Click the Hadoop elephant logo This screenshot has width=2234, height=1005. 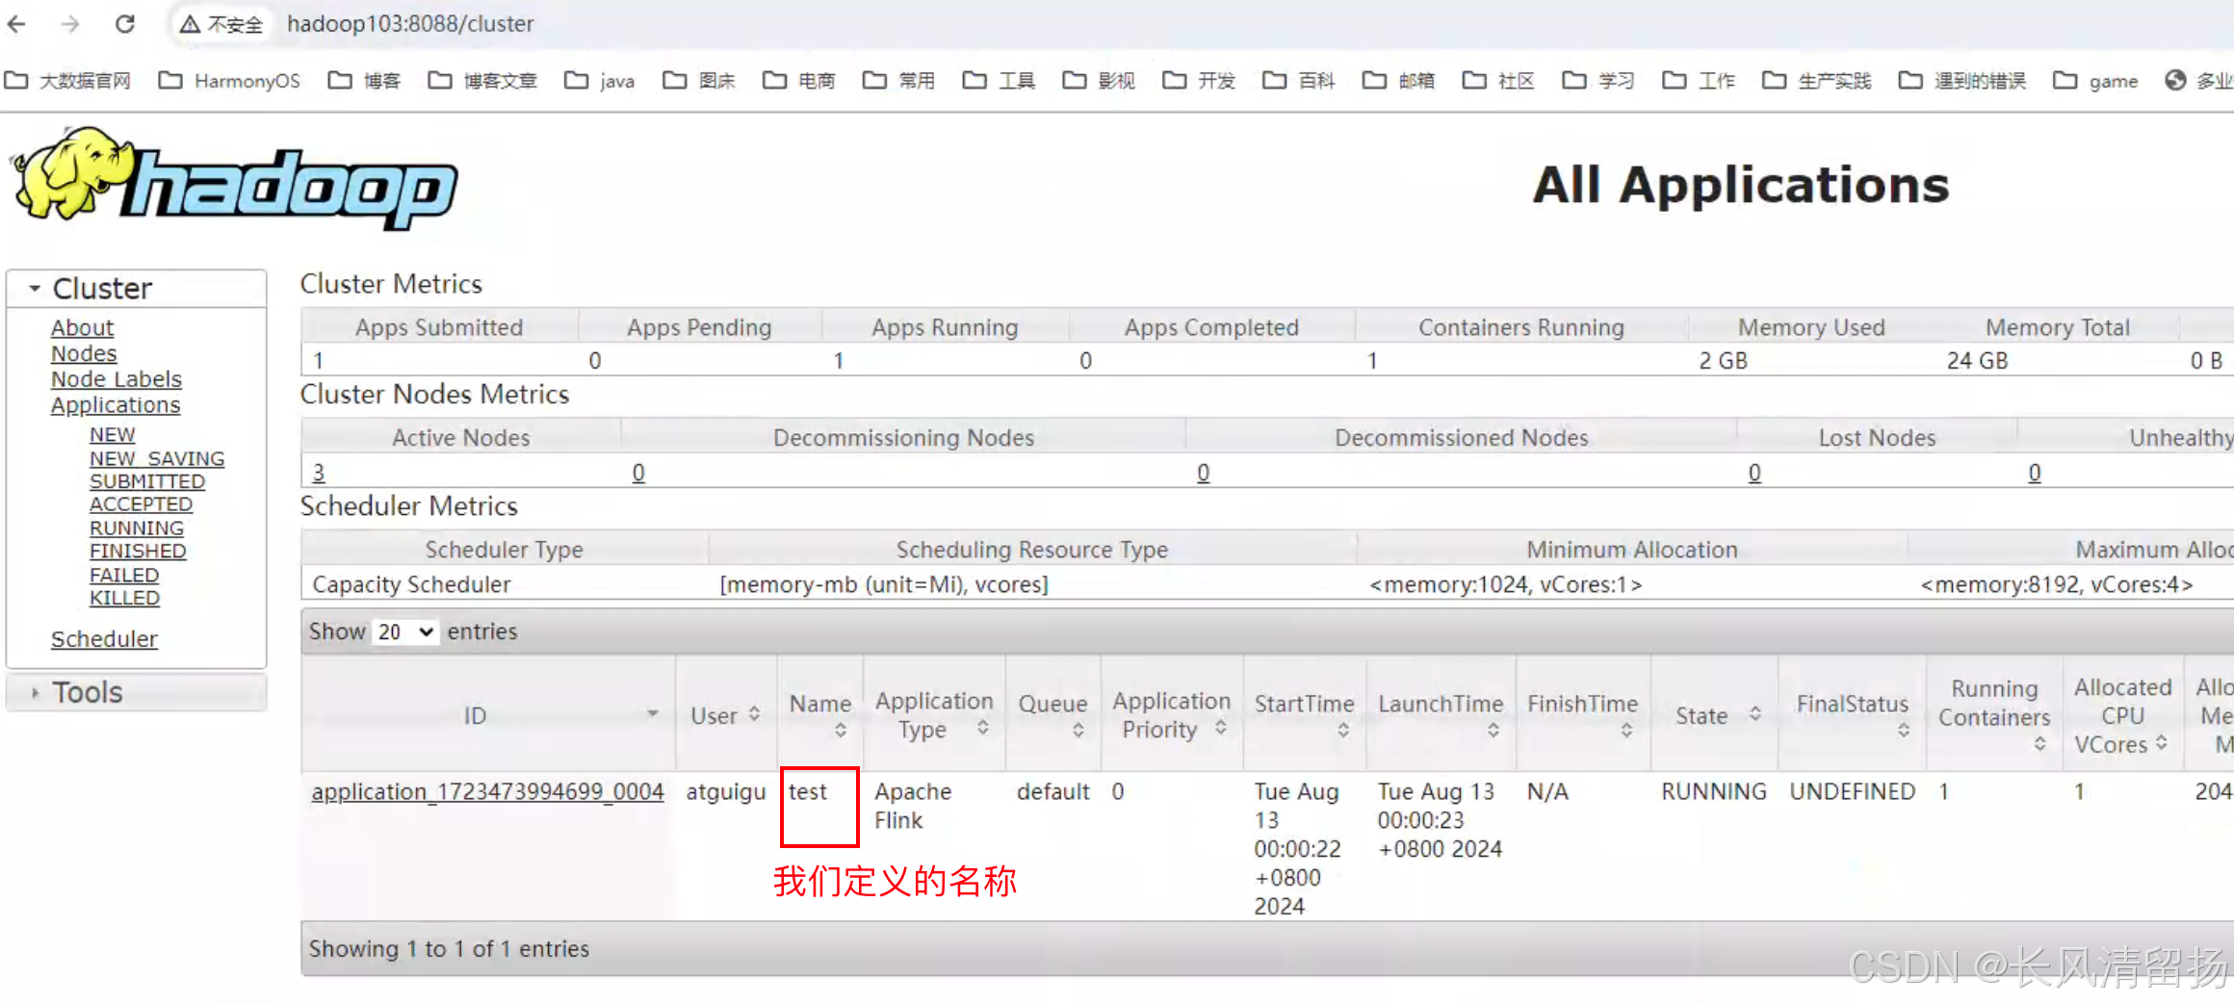234,179
